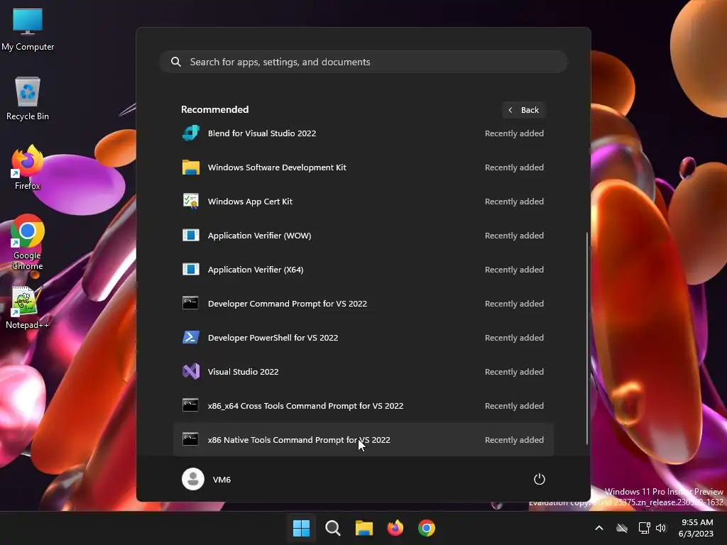Click the Start menu list scrollbar
Screen dimensions: 727x545
click(x=587, y=338)
